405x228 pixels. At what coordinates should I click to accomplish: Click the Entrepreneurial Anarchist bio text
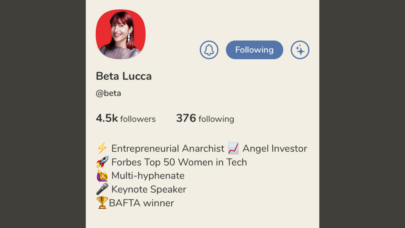[x=168, y=148]
